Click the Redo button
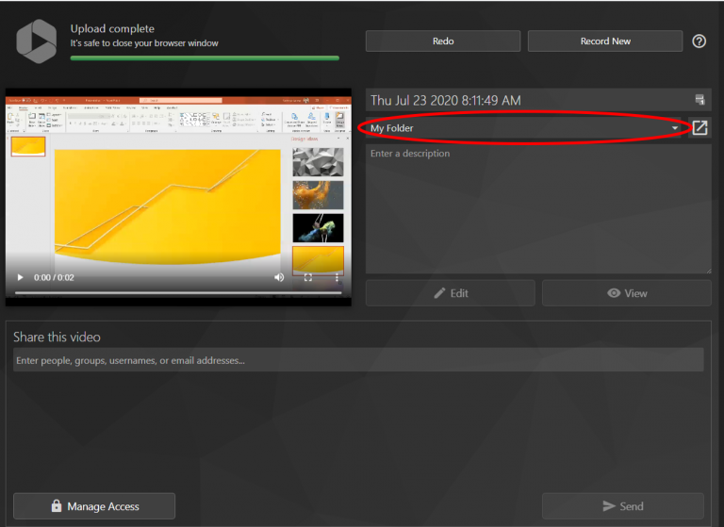 443,41
